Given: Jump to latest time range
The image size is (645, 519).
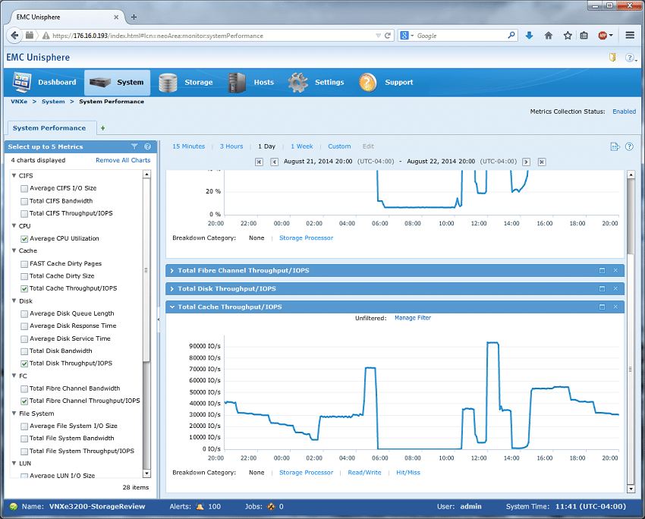Looking at the screenshot, I should pyautogui.click(x=542, y=162).
